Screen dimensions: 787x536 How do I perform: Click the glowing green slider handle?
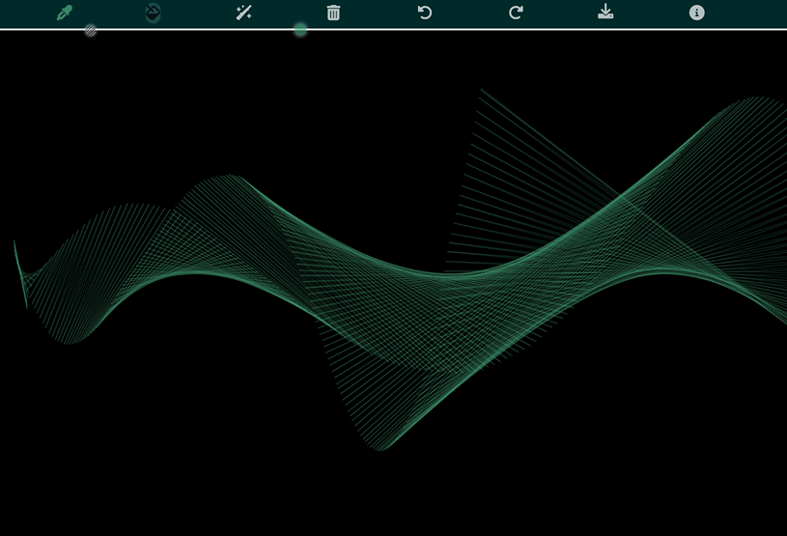[x=300, y=30]
